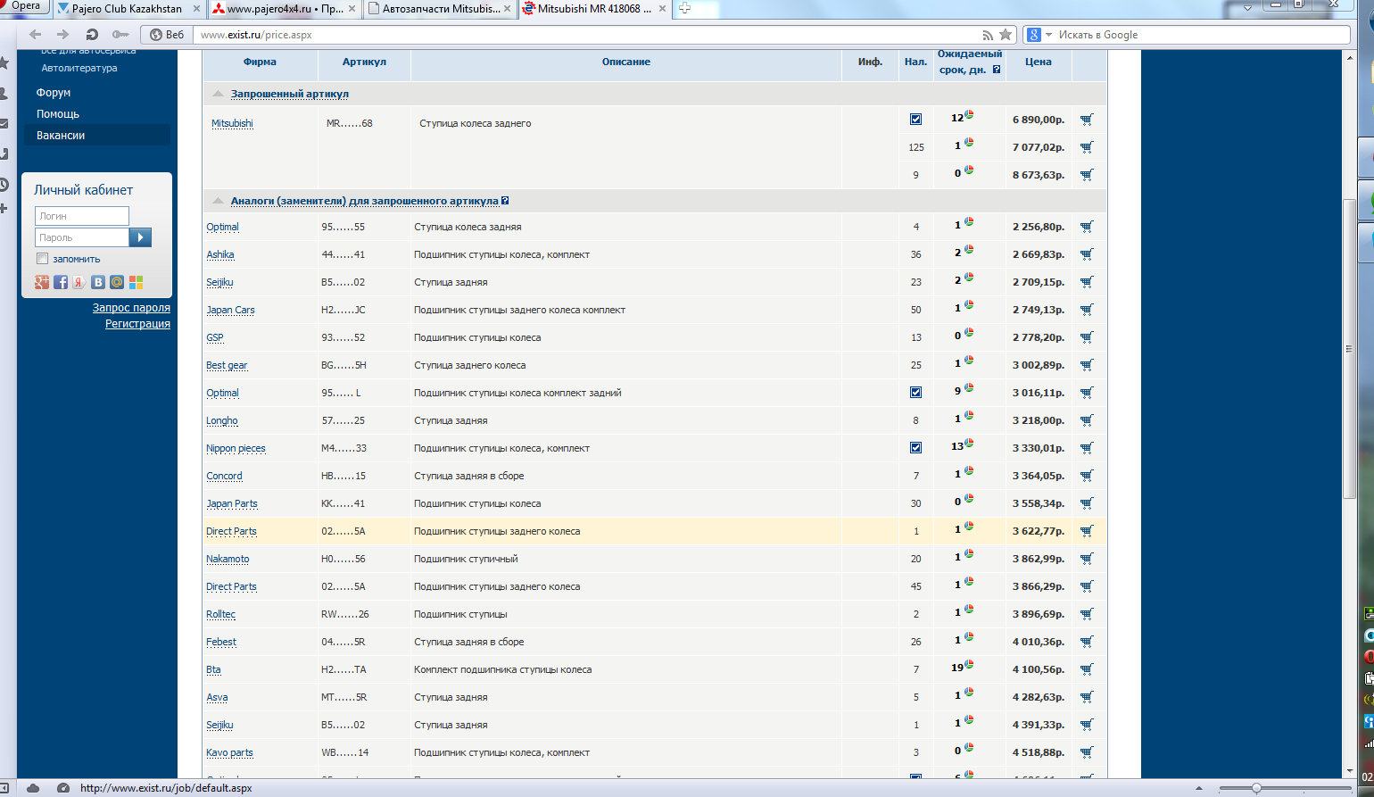
Task: Open delivery statistics pie icon for Febest
Action: [969, 638]
